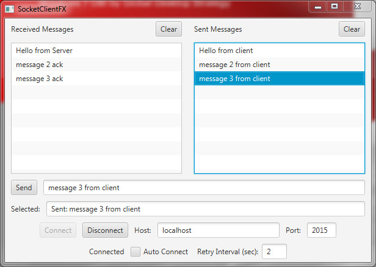This screenshot has height=267, width=376.
Task: Clear the Sent Messages list
Action: (x=352, y=29)
